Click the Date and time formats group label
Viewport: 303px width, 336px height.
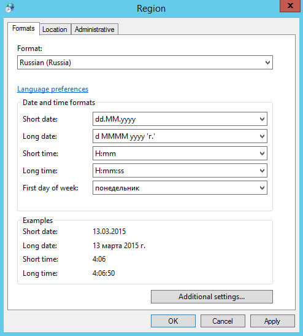click(59, 103)
